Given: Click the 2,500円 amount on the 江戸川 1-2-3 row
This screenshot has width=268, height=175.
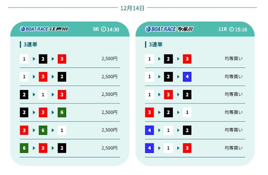Looking at the screenshot, I should click(109, 59).
